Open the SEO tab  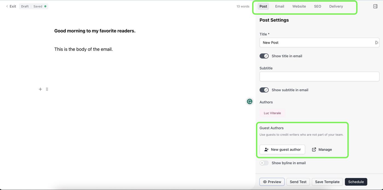(318, 6)
